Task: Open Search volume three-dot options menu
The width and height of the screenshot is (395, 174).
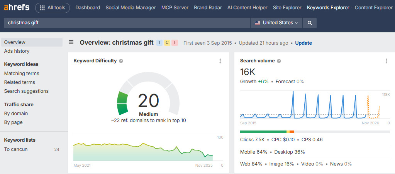Action: (387, 61)
